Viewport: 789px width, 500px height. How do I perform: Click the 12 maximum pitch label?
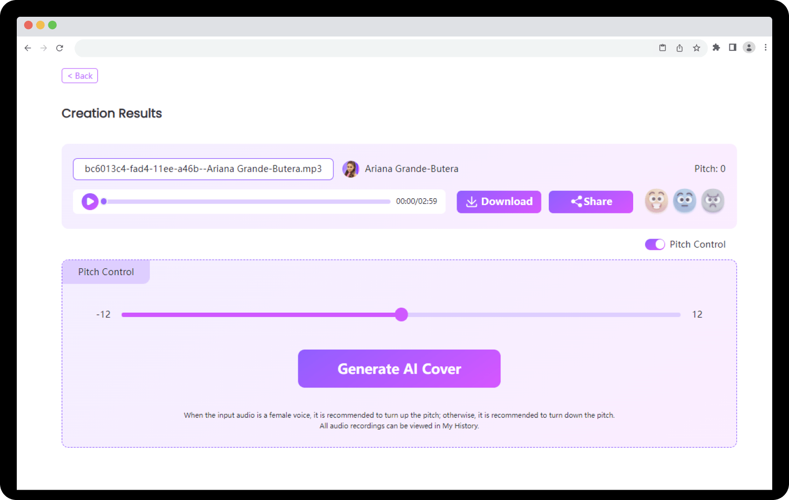(697, 315)
